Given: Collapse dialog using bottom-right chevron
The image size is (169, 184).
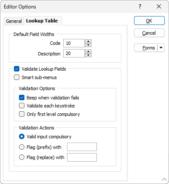Looking at the screenshot, I should tap(164, 179).
